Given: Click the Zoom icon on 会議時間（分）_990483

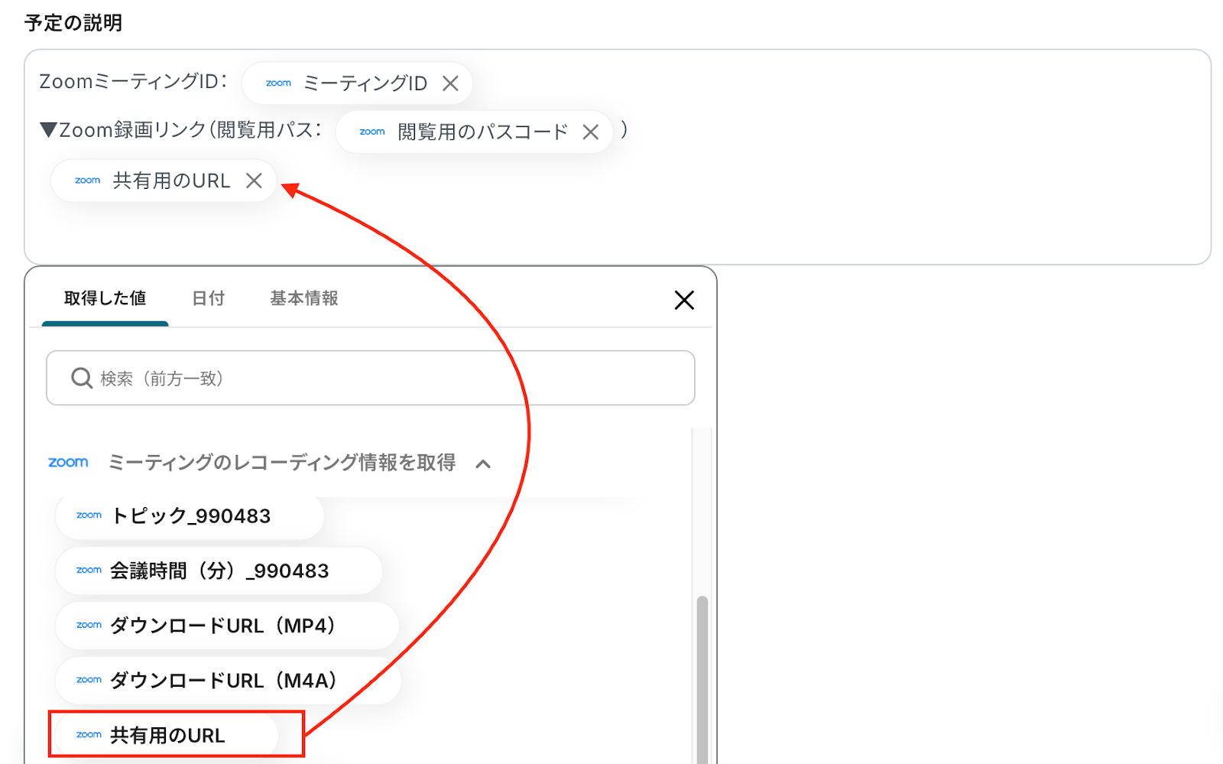Looking at the screenshot, I should [89, 571].
